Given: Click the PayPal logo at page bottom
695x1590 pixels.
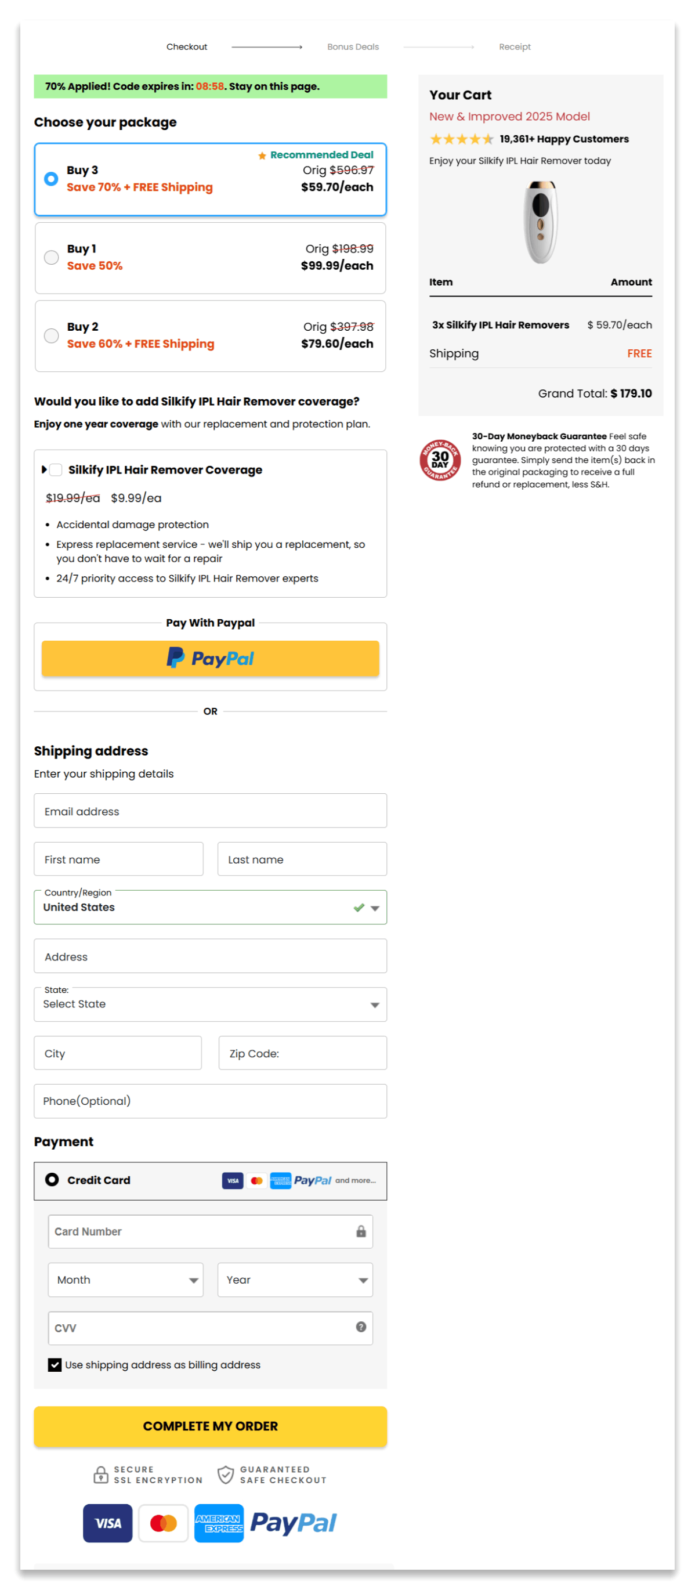Looking at the screenshot, I should click(293, 1523).
